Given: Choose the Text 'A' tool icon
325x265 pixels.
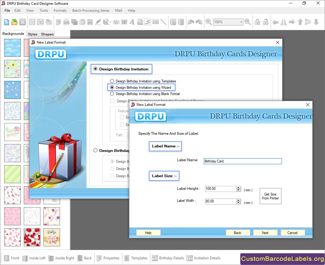Looking at the screenshot, I should click(x=132, y=22).
